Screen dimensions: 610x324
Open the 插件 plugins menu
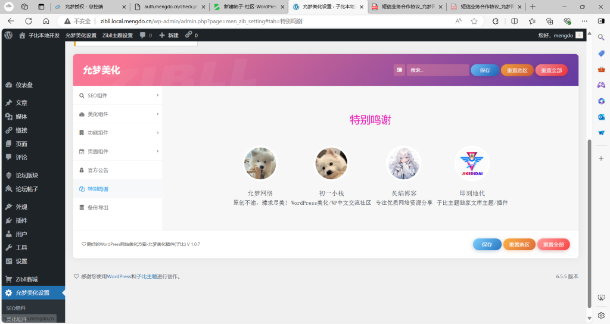click(x=21, y=220)
